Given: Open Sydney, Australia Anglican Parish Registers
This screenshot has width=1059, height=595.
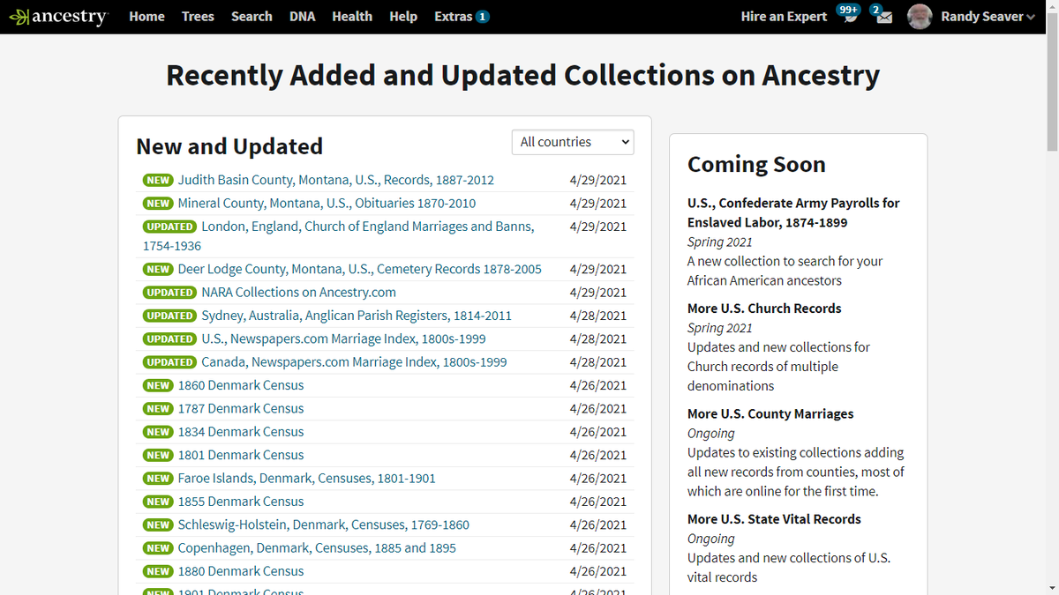Looking at the screenshot, I should tap(357, 316).
